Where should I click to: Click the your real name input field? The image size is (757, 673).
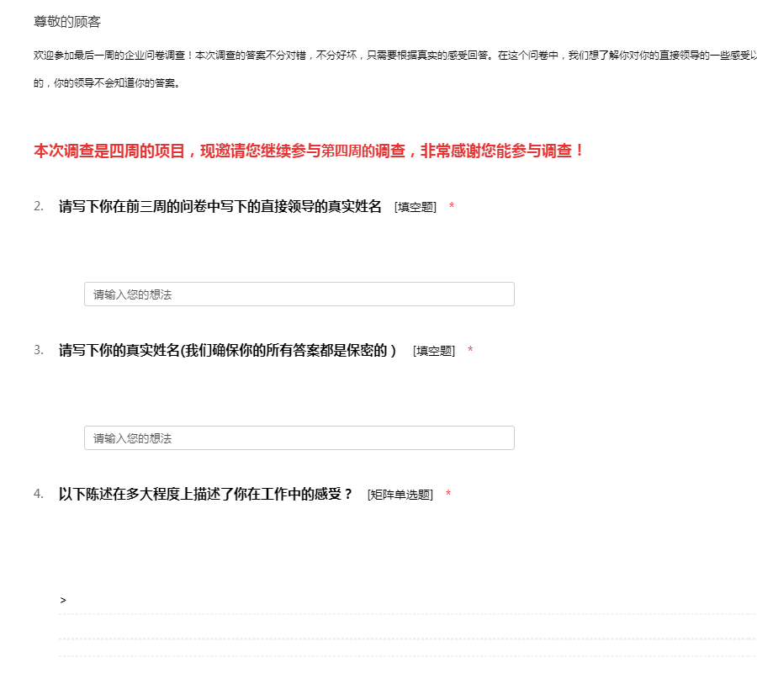(x=299, y=438)
